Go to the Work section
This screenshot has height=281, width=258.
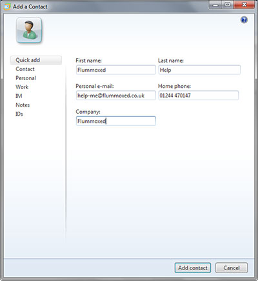(x=22, y=87)
